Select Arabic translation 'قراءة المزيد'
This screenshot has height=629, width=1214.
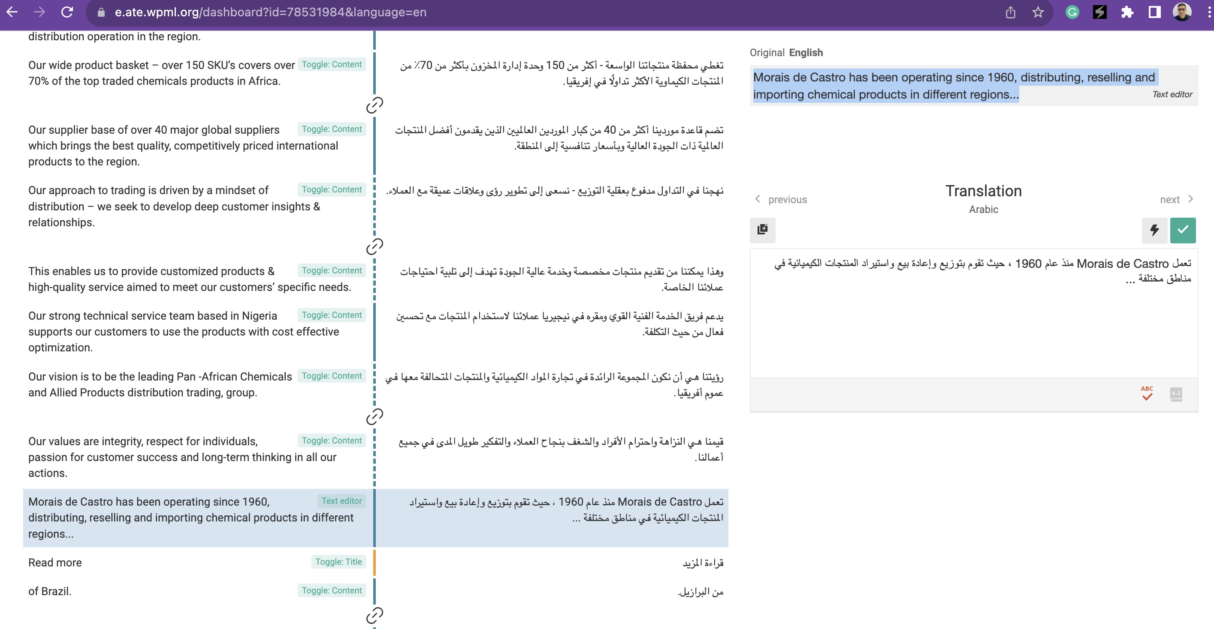click(703, 563)
